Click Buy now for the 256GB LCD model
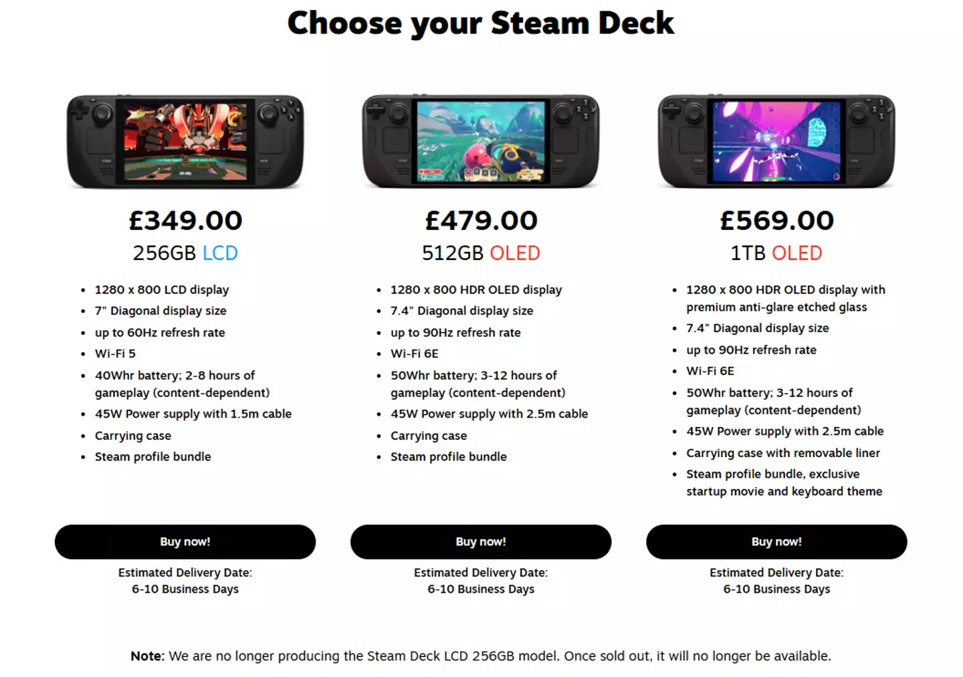The image size is (963, 677). pyautogui.click(x=185, y=542)
